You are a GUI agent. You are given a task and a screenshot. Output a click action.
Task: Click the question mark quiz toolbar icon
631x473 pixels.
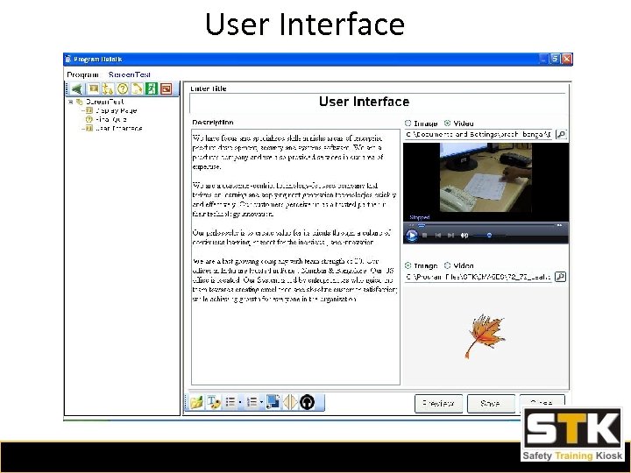coord(123,88)
